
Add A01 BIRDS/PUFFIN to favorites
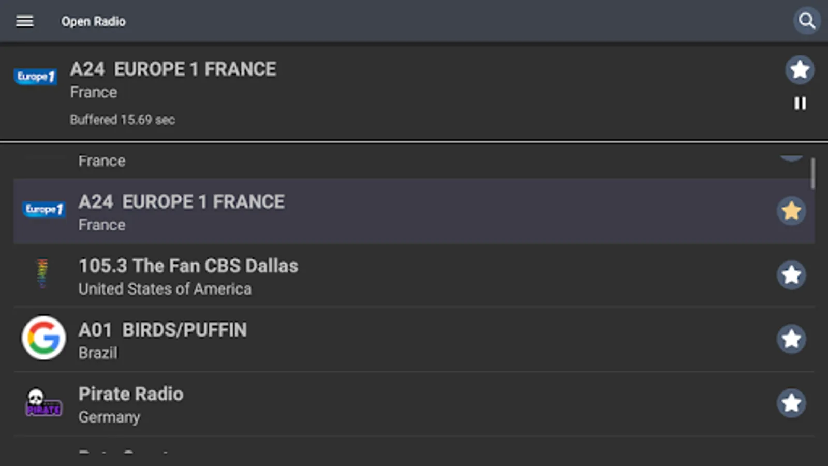click(791, 339)
